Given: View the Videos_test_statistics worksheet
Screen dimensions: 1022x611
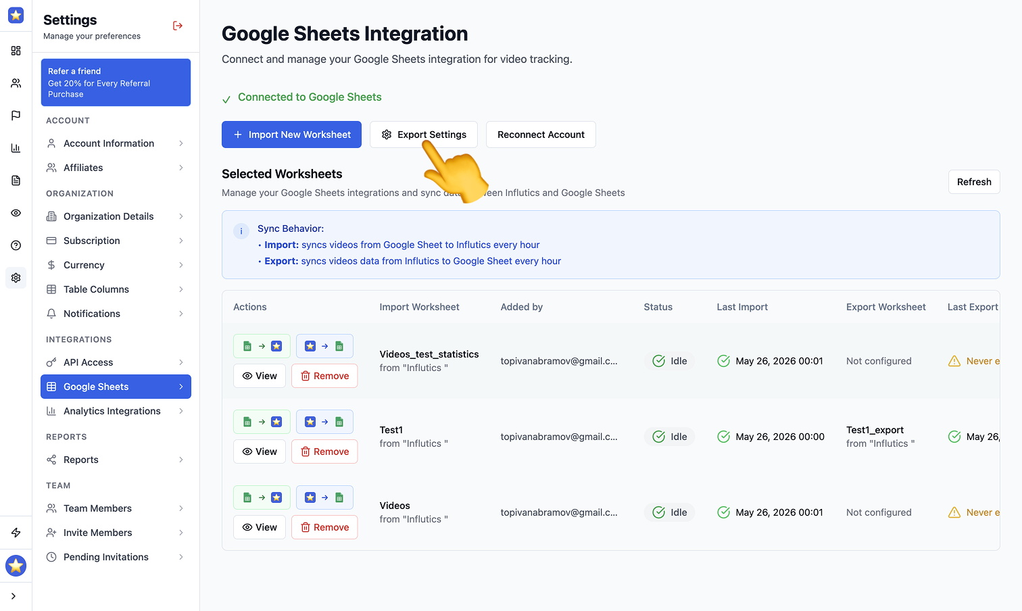Looking at the screenshot, I should pyautogui.click(x=260, y=376).
